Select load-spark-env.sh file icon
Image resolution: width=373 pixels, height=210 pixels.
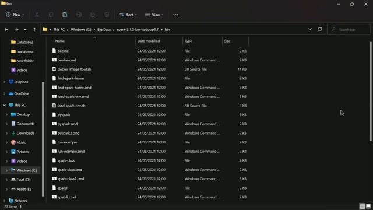54,106
